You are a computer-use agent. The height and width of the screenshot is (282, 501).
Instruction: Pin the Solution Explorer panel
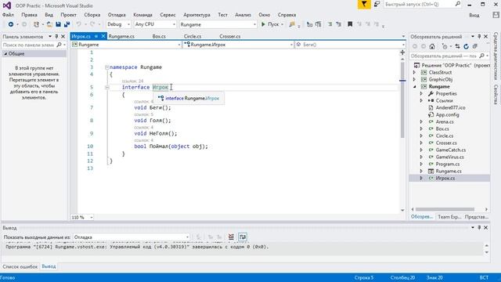tap(479, 37)
